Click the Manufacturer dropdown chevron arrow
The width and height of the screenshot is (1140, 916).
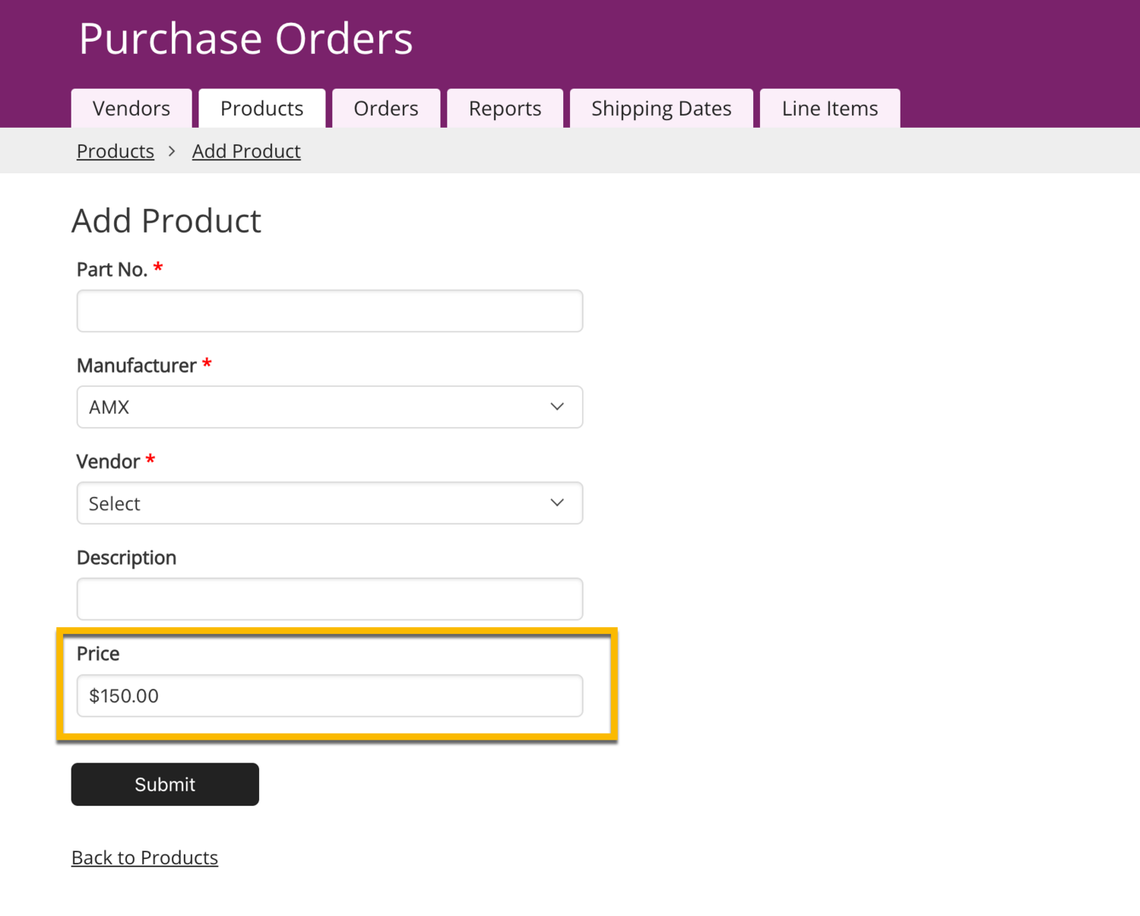tap(557, 407)
